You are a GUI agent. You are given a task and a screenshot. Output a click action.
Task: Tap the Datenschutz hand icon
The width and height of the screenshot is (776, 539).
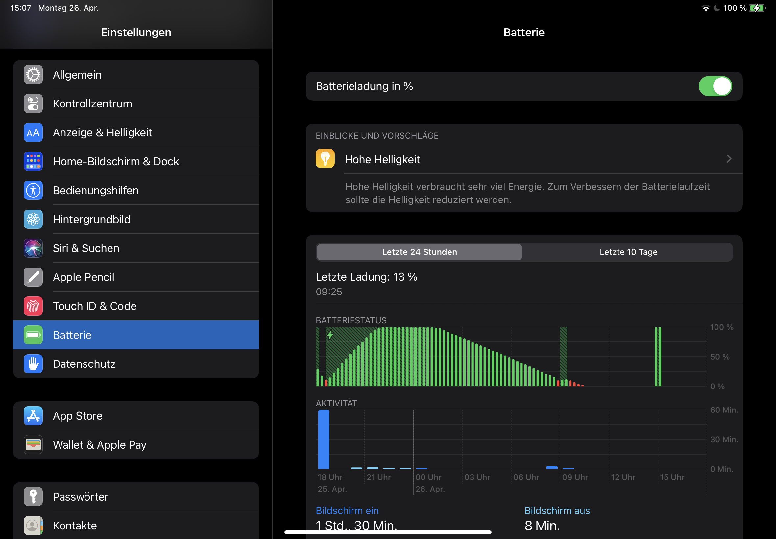(x=33, y=364)
